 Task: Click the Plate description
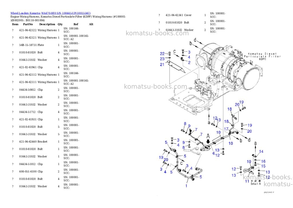41,45
